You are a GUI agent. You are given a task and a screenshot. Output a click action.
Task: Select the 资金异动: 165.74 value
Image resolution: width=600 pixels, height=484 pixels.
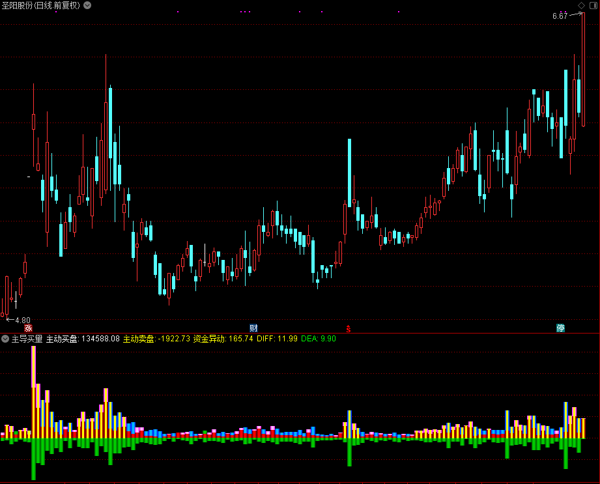tap(223, 339)
